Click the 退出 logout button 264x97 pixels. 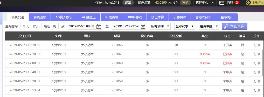[x=128, y=3]
